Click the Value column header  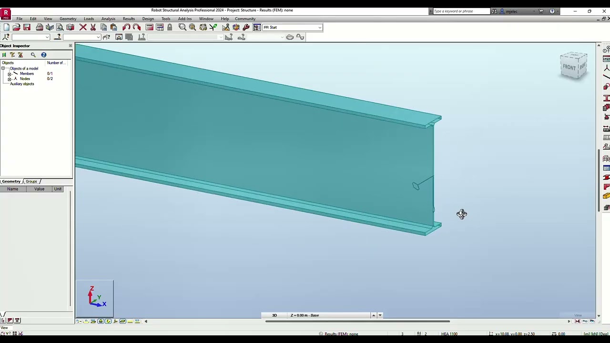39,189
